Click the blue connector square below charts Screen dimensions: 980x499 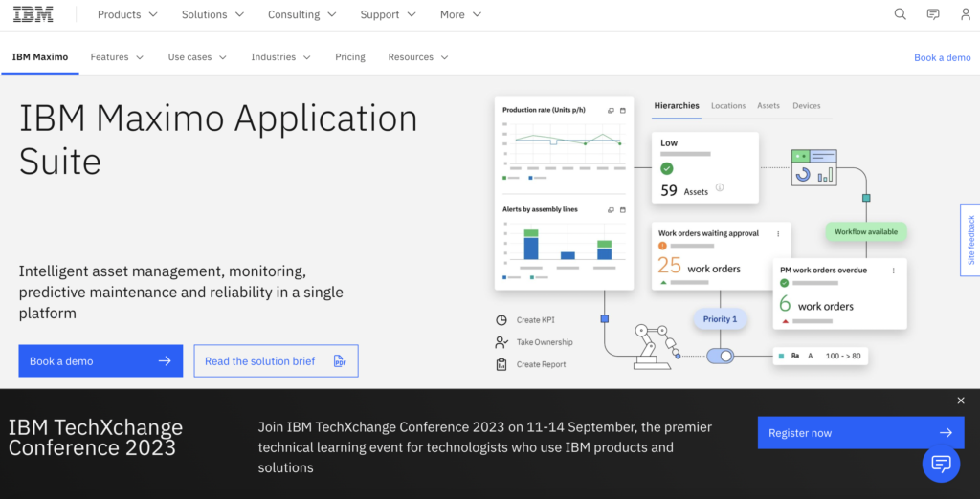(x=605, y=318)
